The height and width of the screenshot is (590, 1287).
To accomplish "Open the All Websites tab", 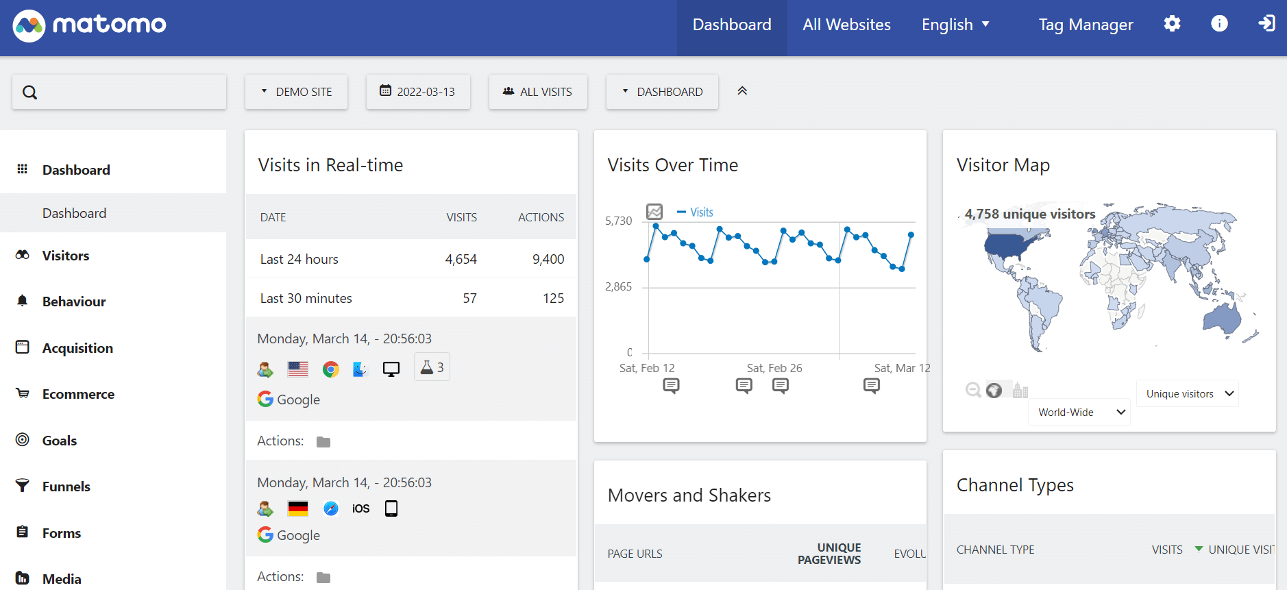I will tap(846, 25).
